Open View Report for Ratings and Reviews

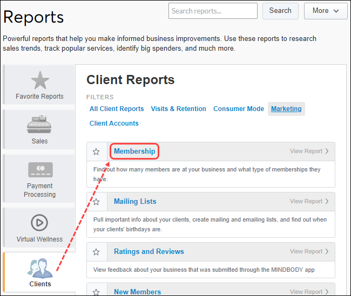point(309,252)
